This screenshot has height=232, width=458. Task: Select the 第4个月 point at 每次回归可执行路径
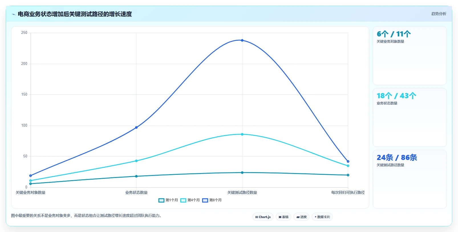[x=348, y=166]
